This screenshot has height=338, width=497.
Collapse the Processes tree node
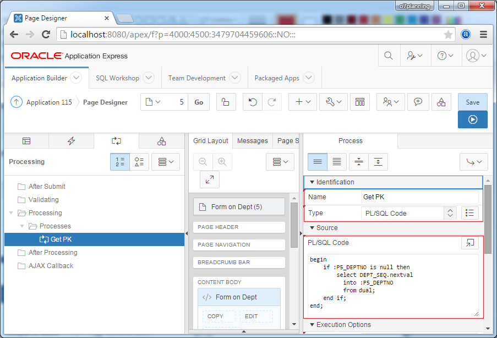pyautogui.click(x=22, y=226)
